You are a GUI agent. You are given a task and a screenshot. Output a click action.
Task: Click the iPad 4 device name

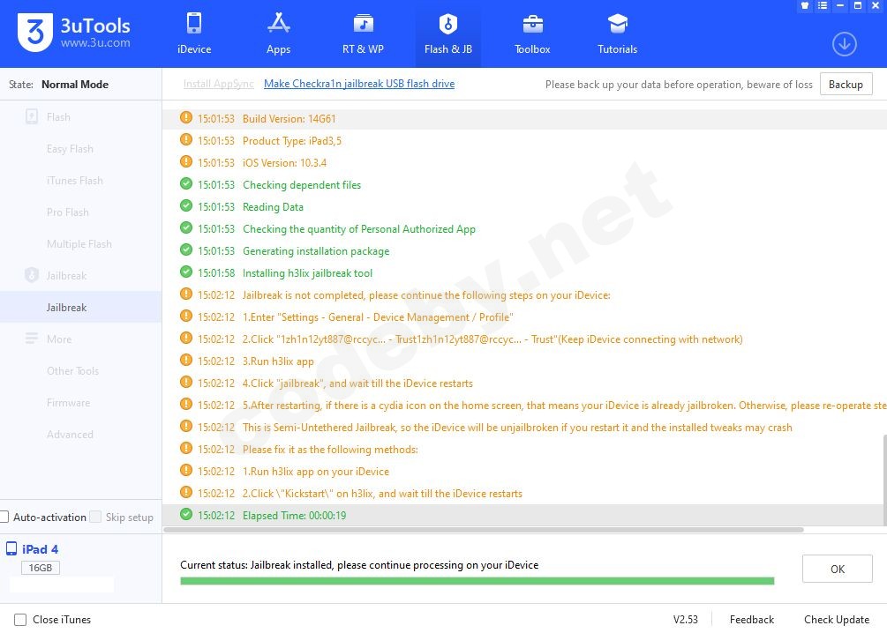point(41,548)
